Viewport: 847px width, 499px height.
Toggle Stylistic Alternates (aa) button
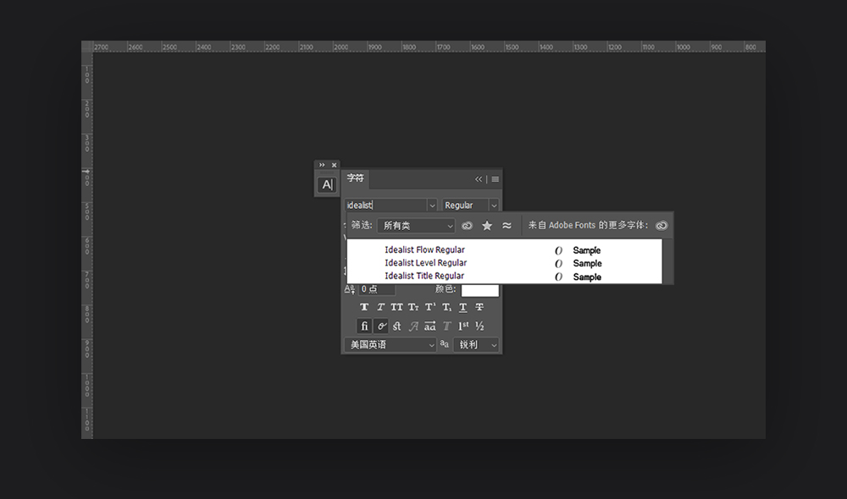(430, 326)
